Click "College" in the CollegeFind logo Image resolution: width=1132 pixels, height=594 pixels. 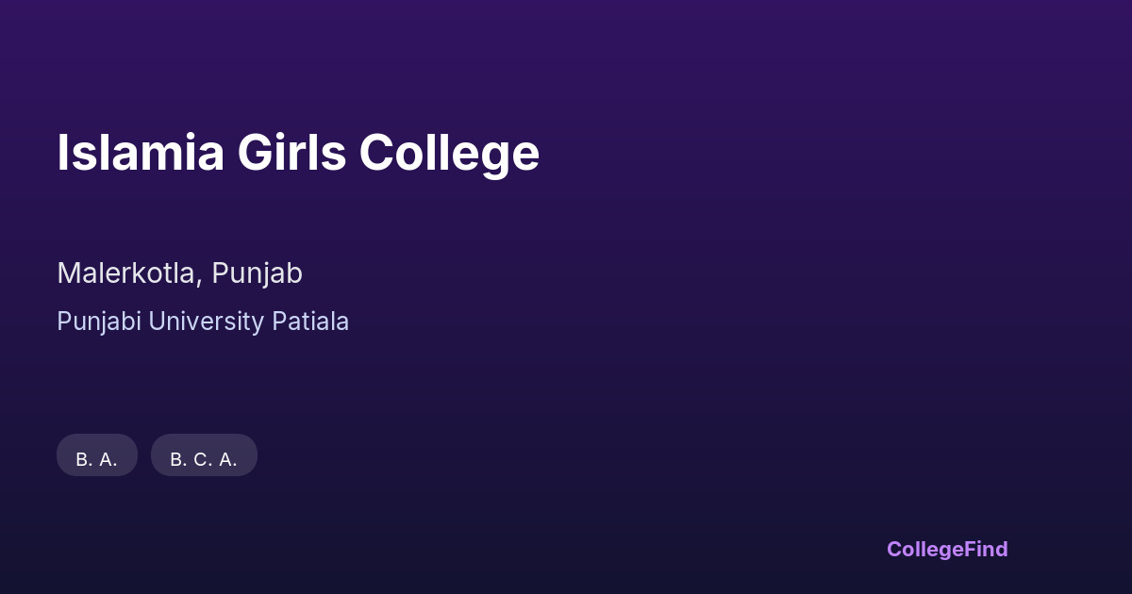point(926,549)
